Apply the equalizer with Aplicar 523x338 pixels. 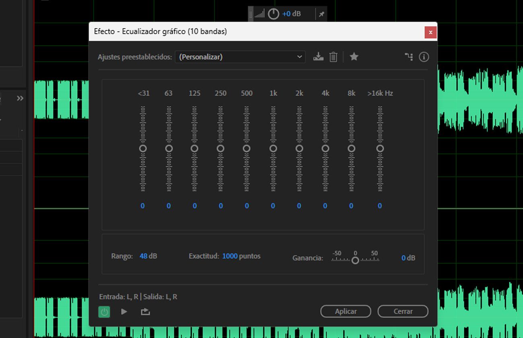click(346, 311)
